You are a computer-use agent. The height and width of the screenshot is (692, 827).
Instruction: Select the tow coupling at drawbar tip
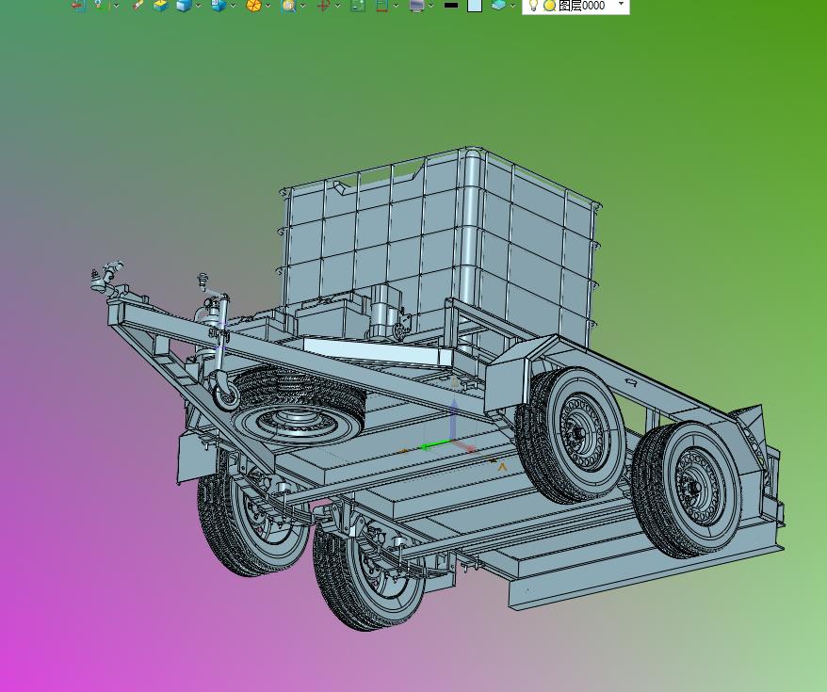point(107,278)
